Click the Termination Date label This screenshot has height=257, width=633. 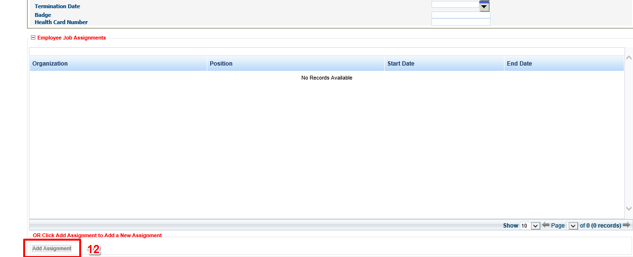[58, 6]
